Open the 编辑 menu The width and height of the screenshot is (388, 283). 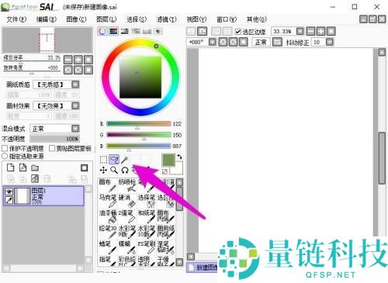coord(47,19)
